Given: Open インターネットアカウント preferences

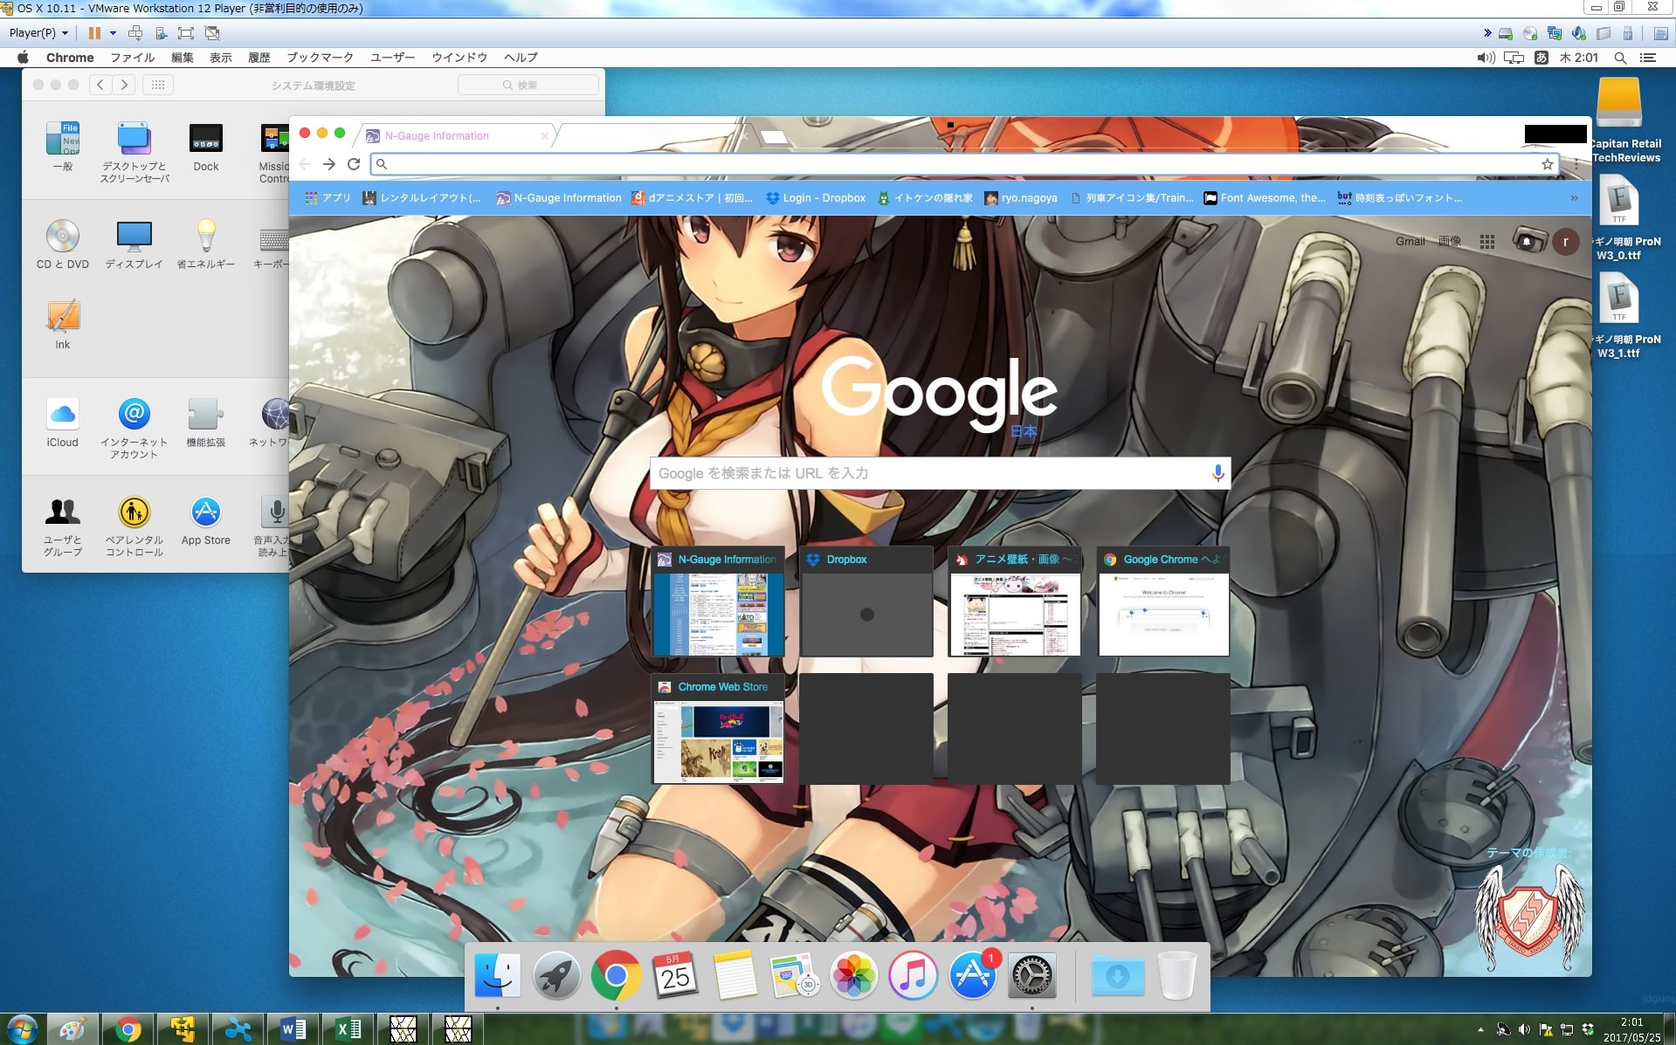Looking at the screenshot, I should [134, 428].
